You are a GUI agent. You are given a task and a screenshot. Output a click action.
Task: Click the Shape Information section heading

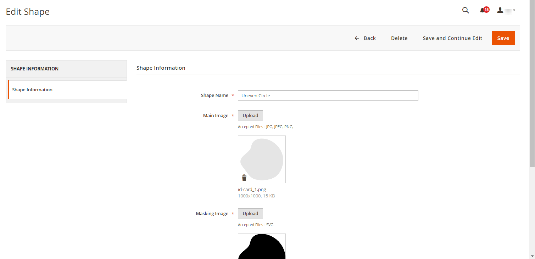[x=161, y=68]
